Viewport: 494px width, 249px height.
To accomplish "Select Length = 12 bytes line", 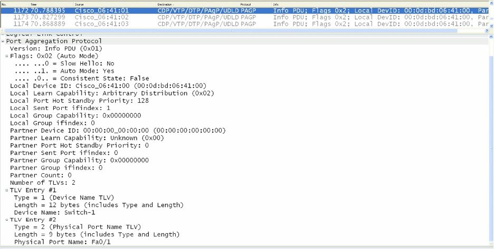I will (99, 205).
